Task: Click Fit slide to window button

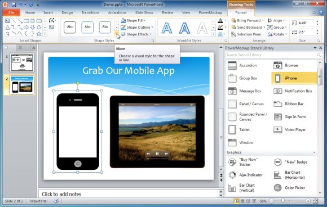Action: 316,201
